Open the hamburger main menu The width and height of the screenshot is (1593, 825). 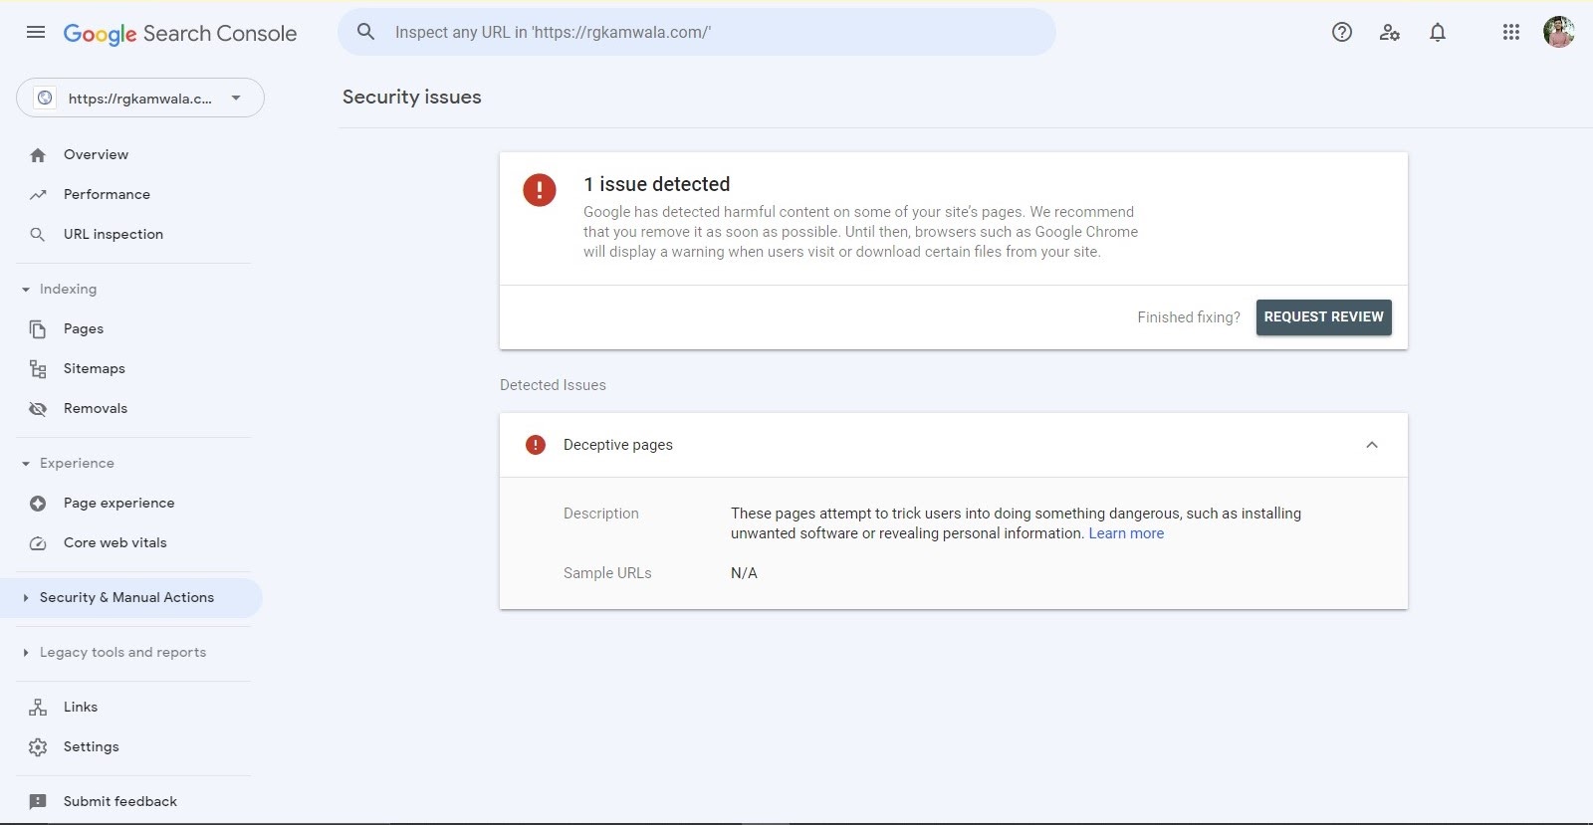point(36,32)
